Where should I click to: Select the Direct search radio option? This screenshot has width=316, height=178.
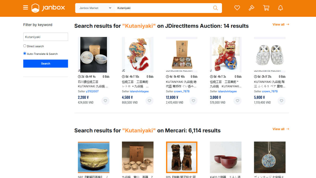[x=25, y=46]
